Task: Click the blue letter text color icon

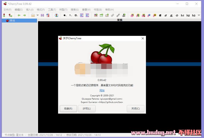Action: (x=149, y=15)
